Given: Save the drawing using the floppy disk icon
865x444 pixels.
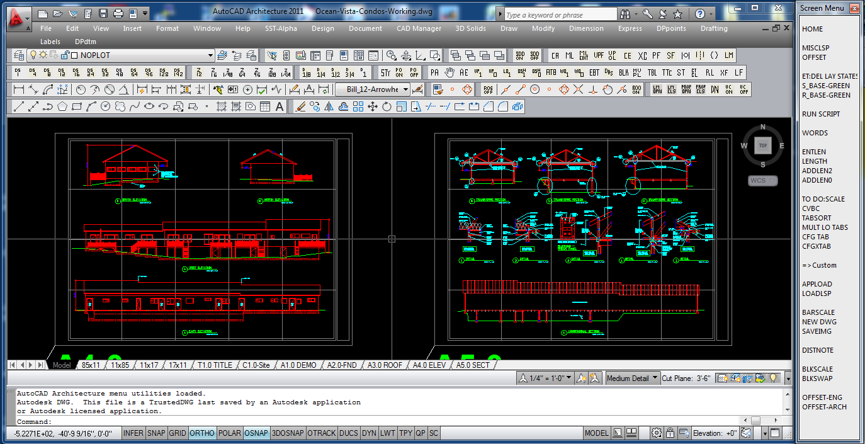Looking at the screenshot, I should (x=103, y=13).
